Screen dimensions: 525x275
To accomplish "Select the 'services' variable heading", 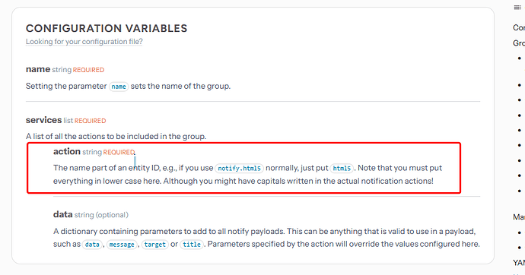I will [43, 120].
